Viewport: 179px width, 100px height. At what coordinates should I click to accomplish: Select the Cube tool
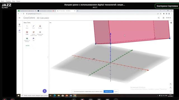coord(27,33)
